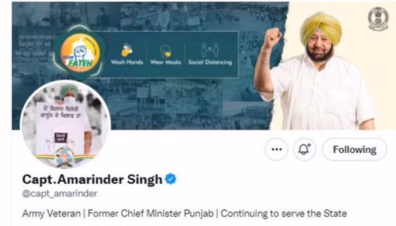Click the placard in the profile picture
Image resolution: width=396 pixels, height=226 pixels.
60,128
